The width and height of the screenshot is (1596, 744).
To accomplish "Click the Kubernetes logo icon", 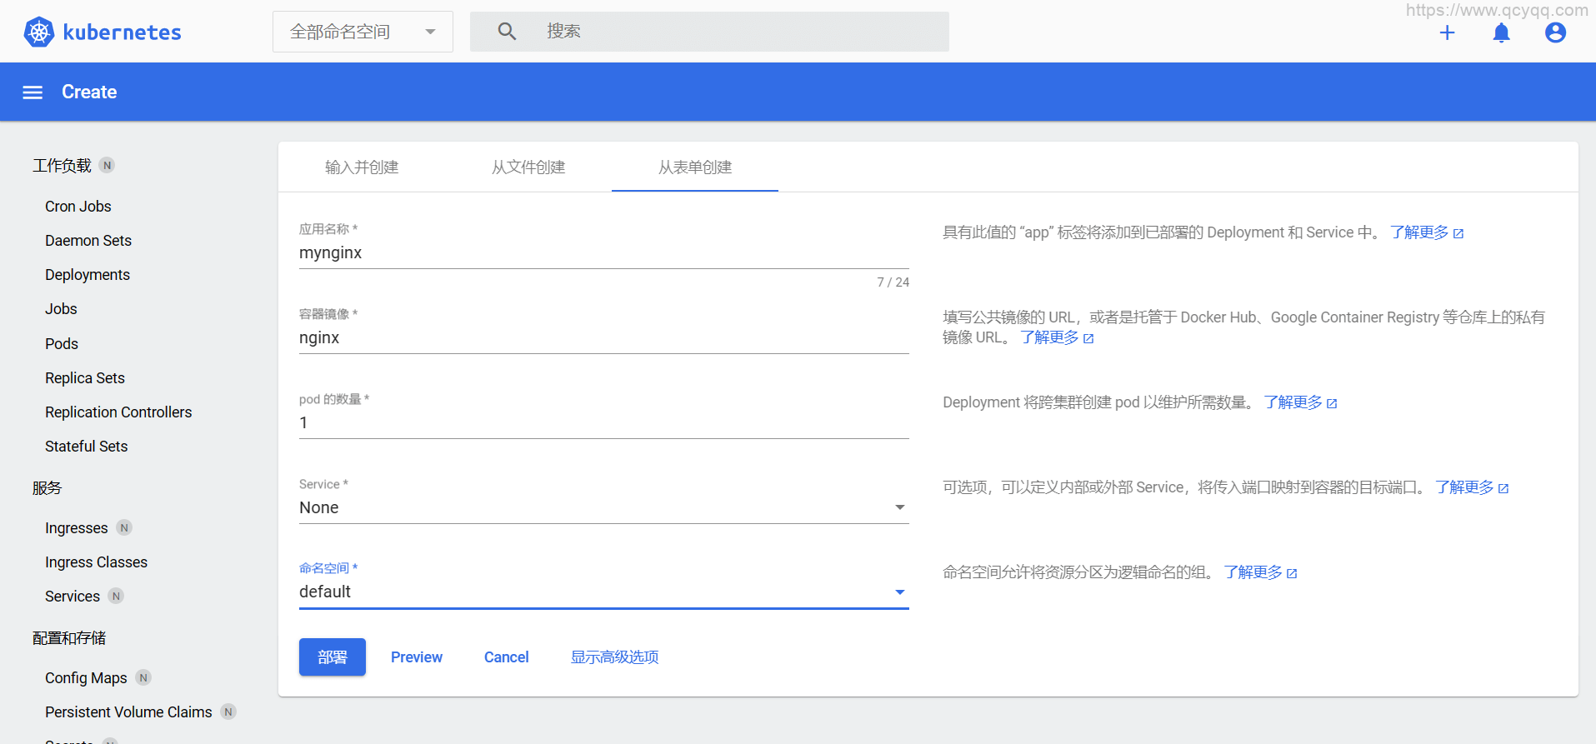I will pos(39,32).
